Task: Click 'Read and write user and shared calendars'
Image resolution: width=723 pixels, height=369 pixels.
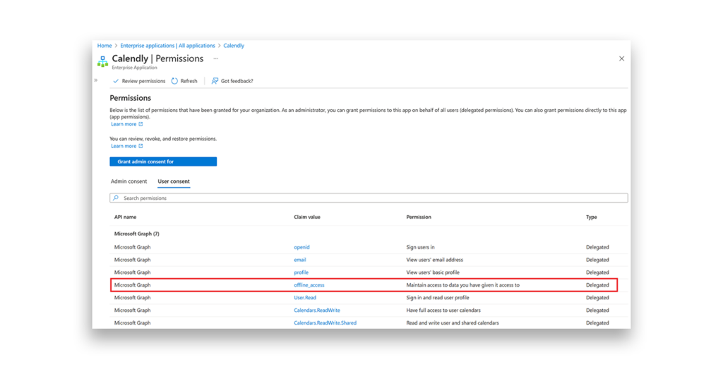Action: coord(453,323)
